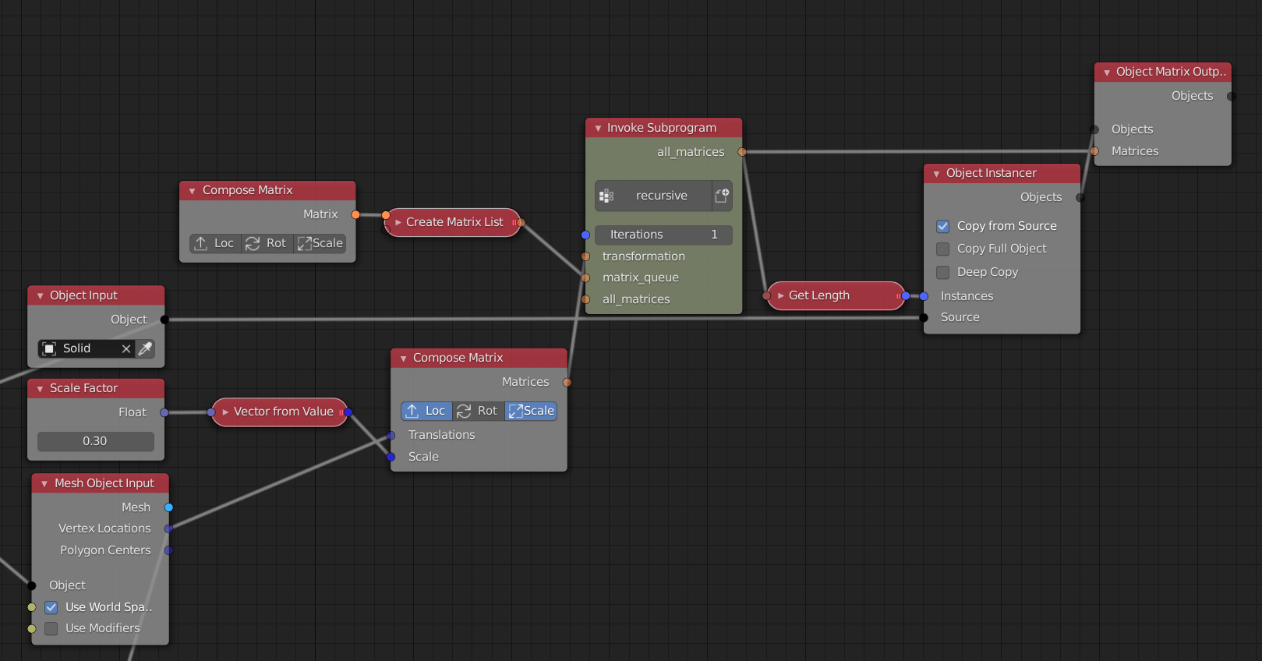Toggle Rot on lower Compose Matrix node
Screen dimensions: 1262x661
478,411
